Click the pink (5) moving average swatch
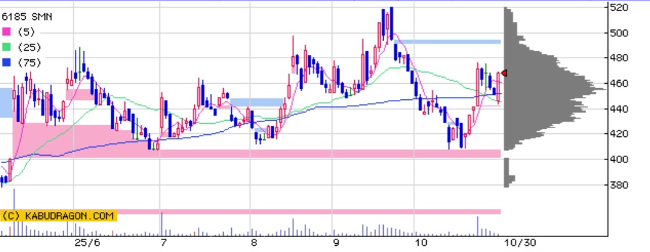Image resolution: width=650 pixels, height=252 pixels. pos(6,31)
